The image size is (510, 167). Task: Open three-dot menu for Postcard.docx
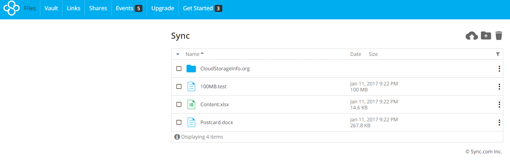pos(499,122)
